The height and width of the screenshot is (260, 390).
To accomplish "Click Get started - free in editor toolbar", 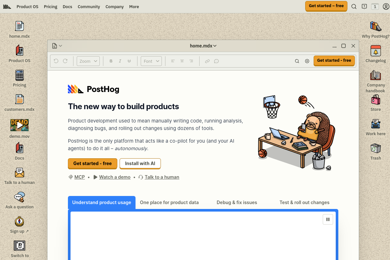I will tap(334, 60).
